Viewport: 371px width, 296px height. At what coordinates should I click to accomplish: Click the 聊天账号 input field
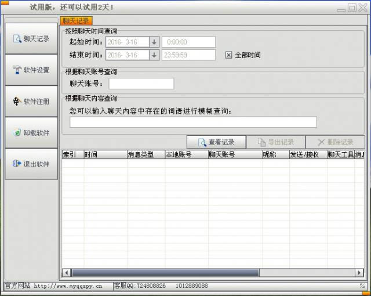click(141, 84)
